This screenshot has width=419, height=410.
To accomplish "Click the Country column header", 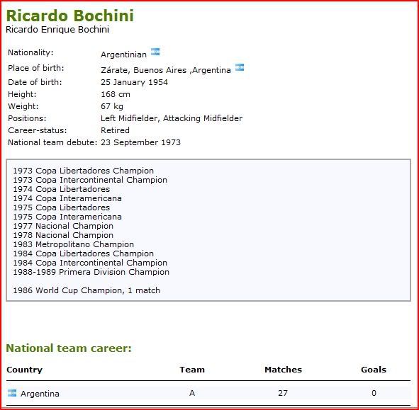I will tap(24, 370).
